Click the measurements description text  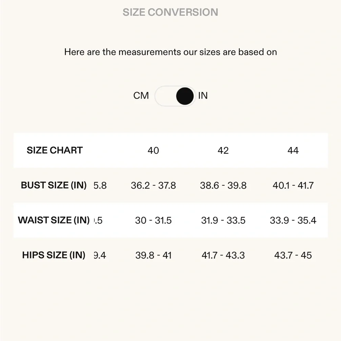(170, 52)
